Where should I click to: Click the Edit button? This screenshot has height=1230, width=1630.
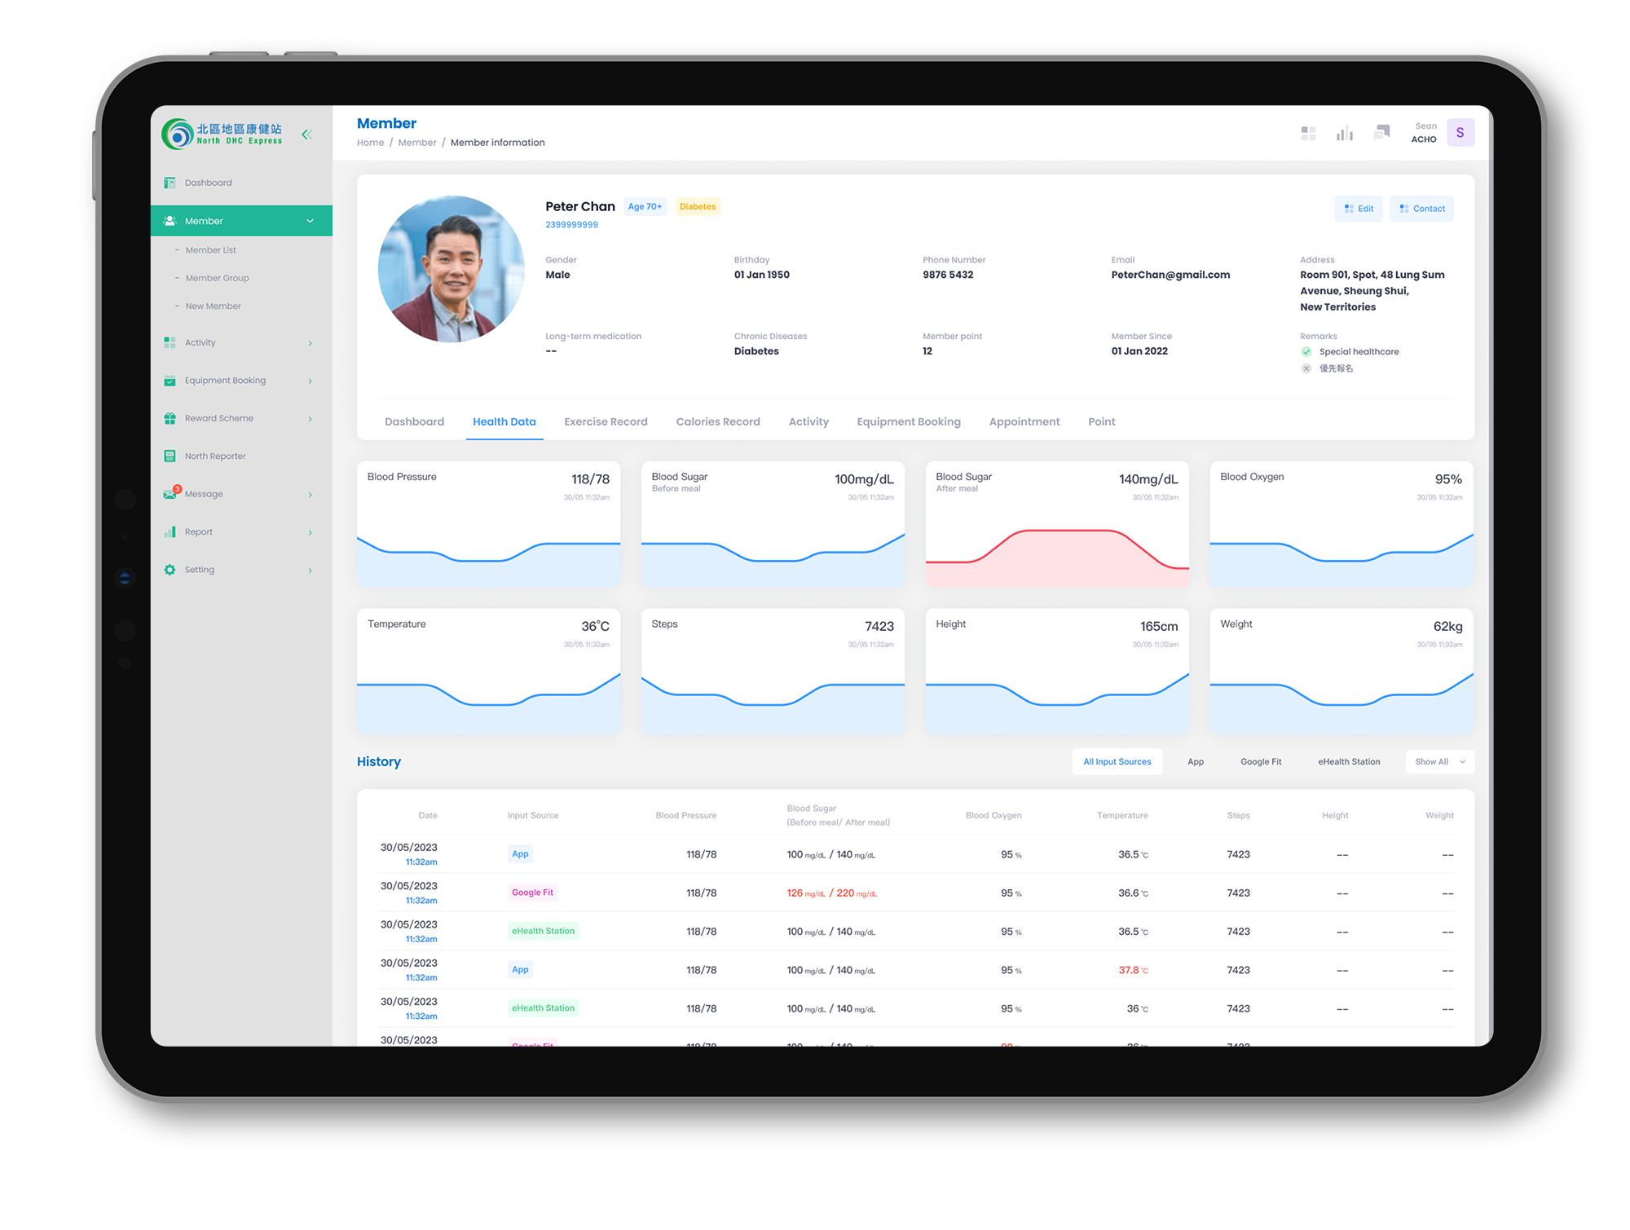click(1358, 209)
